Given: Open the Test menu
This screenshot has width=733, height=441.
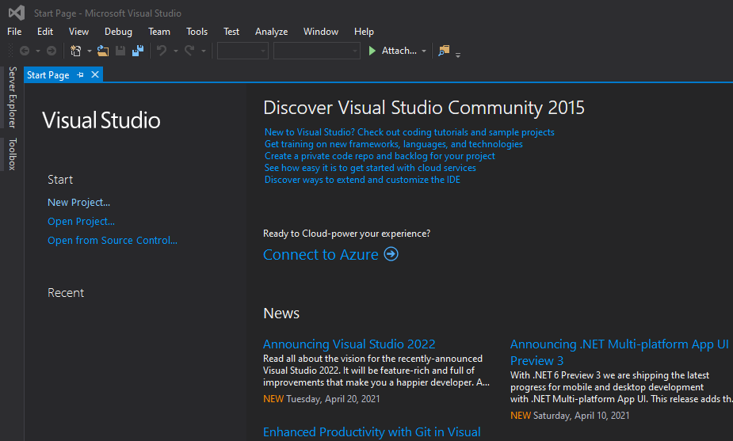Looking at the screenshot, I should (231, 32).
